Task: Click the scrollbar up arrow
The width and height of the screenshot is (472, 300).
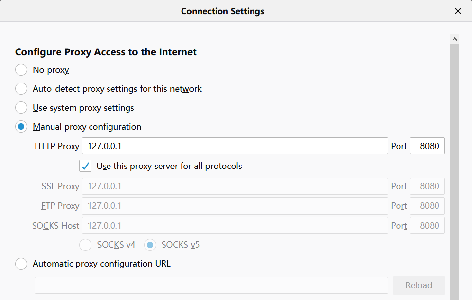Action: click(x=455, y=39)
